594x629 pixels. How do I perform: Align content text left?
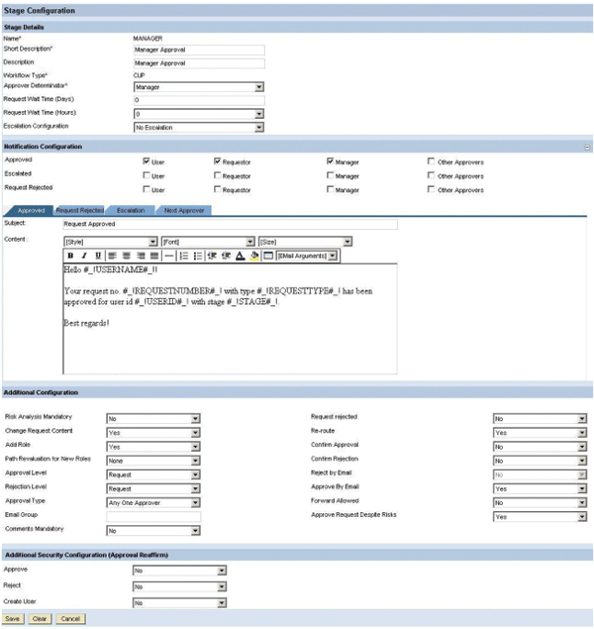[113, 256]
